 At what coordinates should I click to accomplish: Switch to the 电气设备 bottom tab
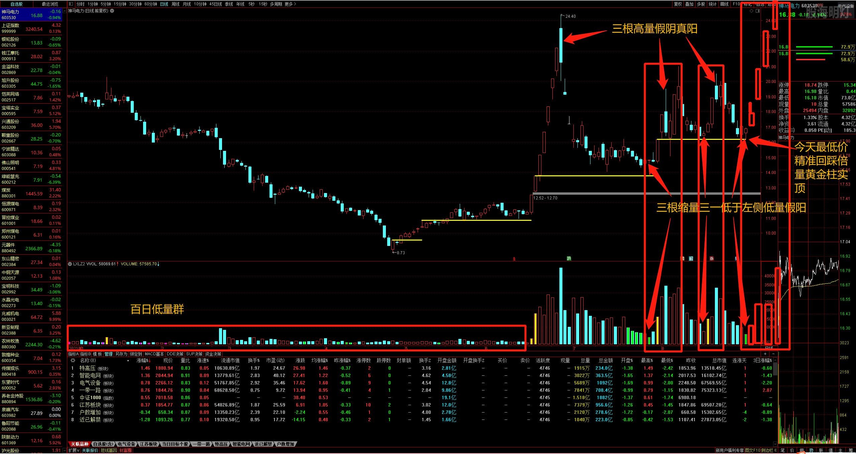coord(126,444)
